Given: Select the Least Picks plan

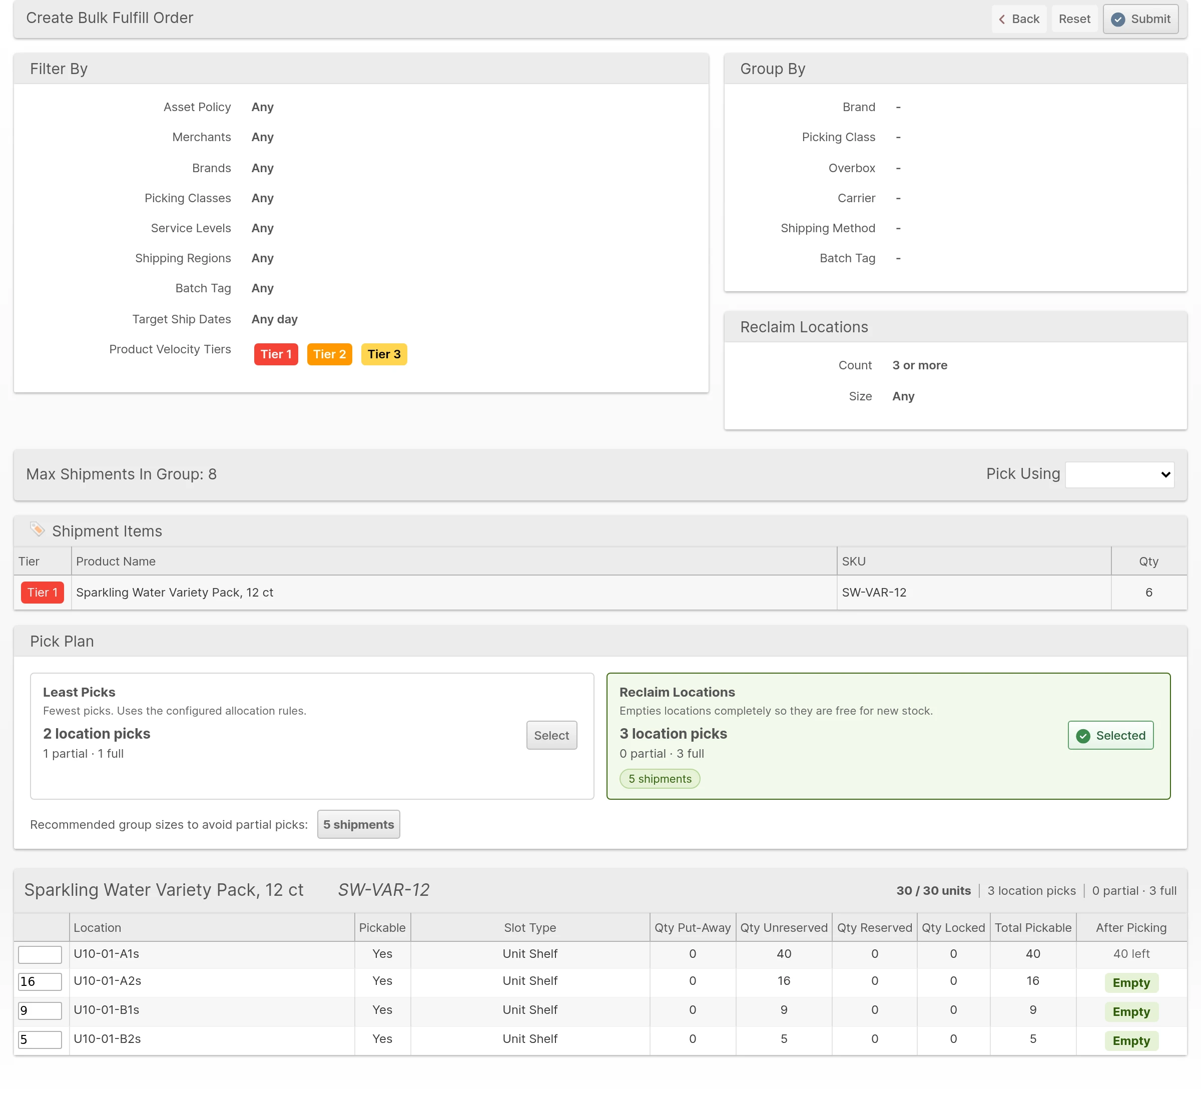Looking at the screenshot, I should 551,735.
